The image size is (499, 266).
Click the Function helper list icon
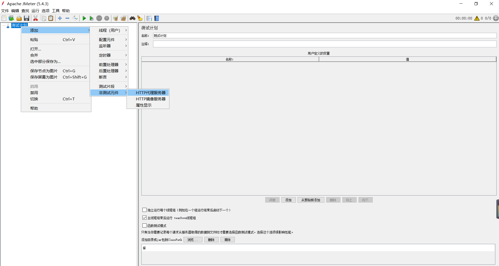point(149,18)
